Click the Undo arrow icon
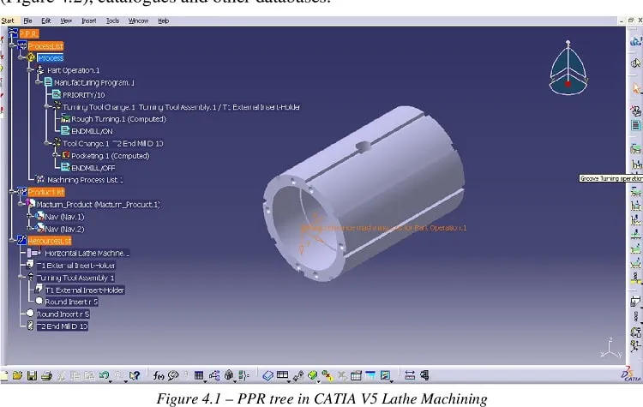Viewport: 643px width, 407px height. coord(104,374)
